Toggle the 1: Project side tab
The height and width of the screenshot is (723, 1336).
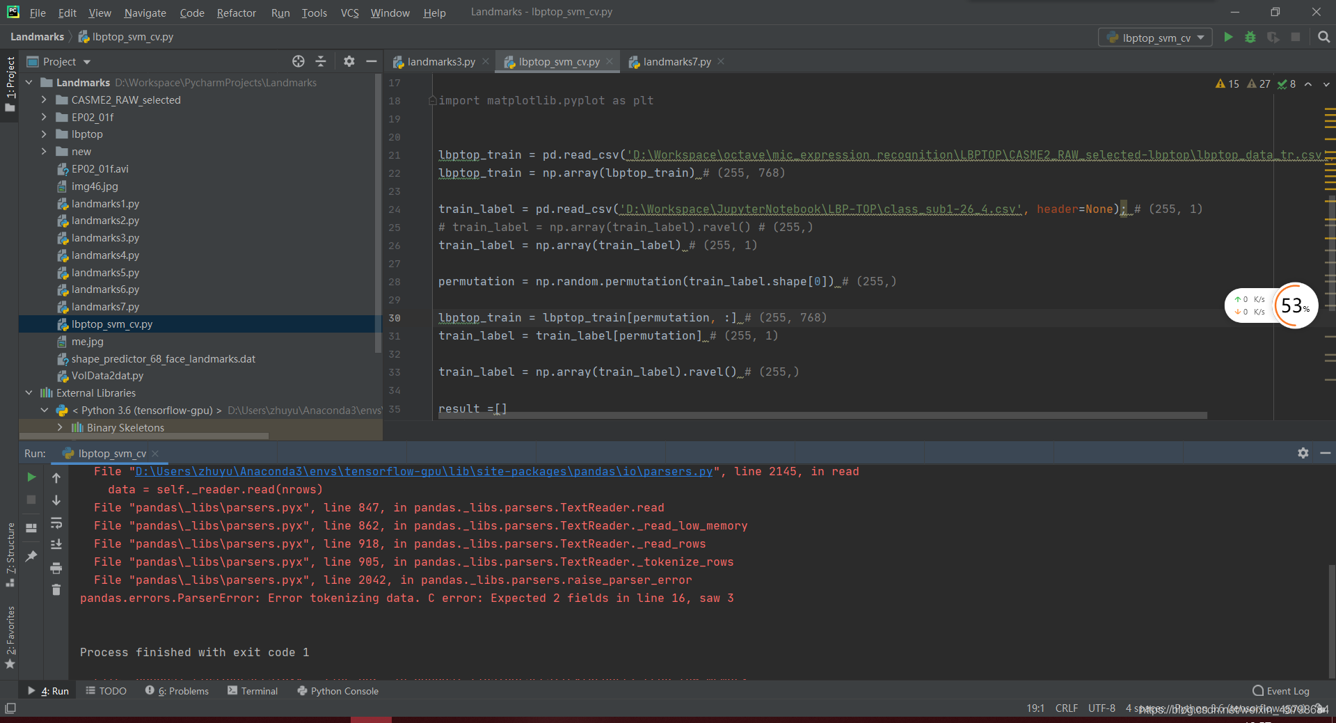[x=10, y=84]
